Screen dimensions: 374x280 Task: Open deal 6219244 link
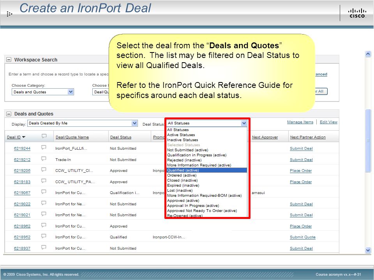point(22,148)
